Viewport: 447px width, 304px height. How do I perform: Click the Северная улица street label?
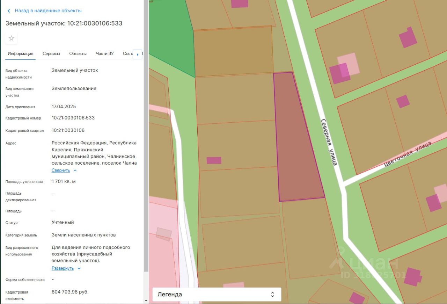coord(329,142)
